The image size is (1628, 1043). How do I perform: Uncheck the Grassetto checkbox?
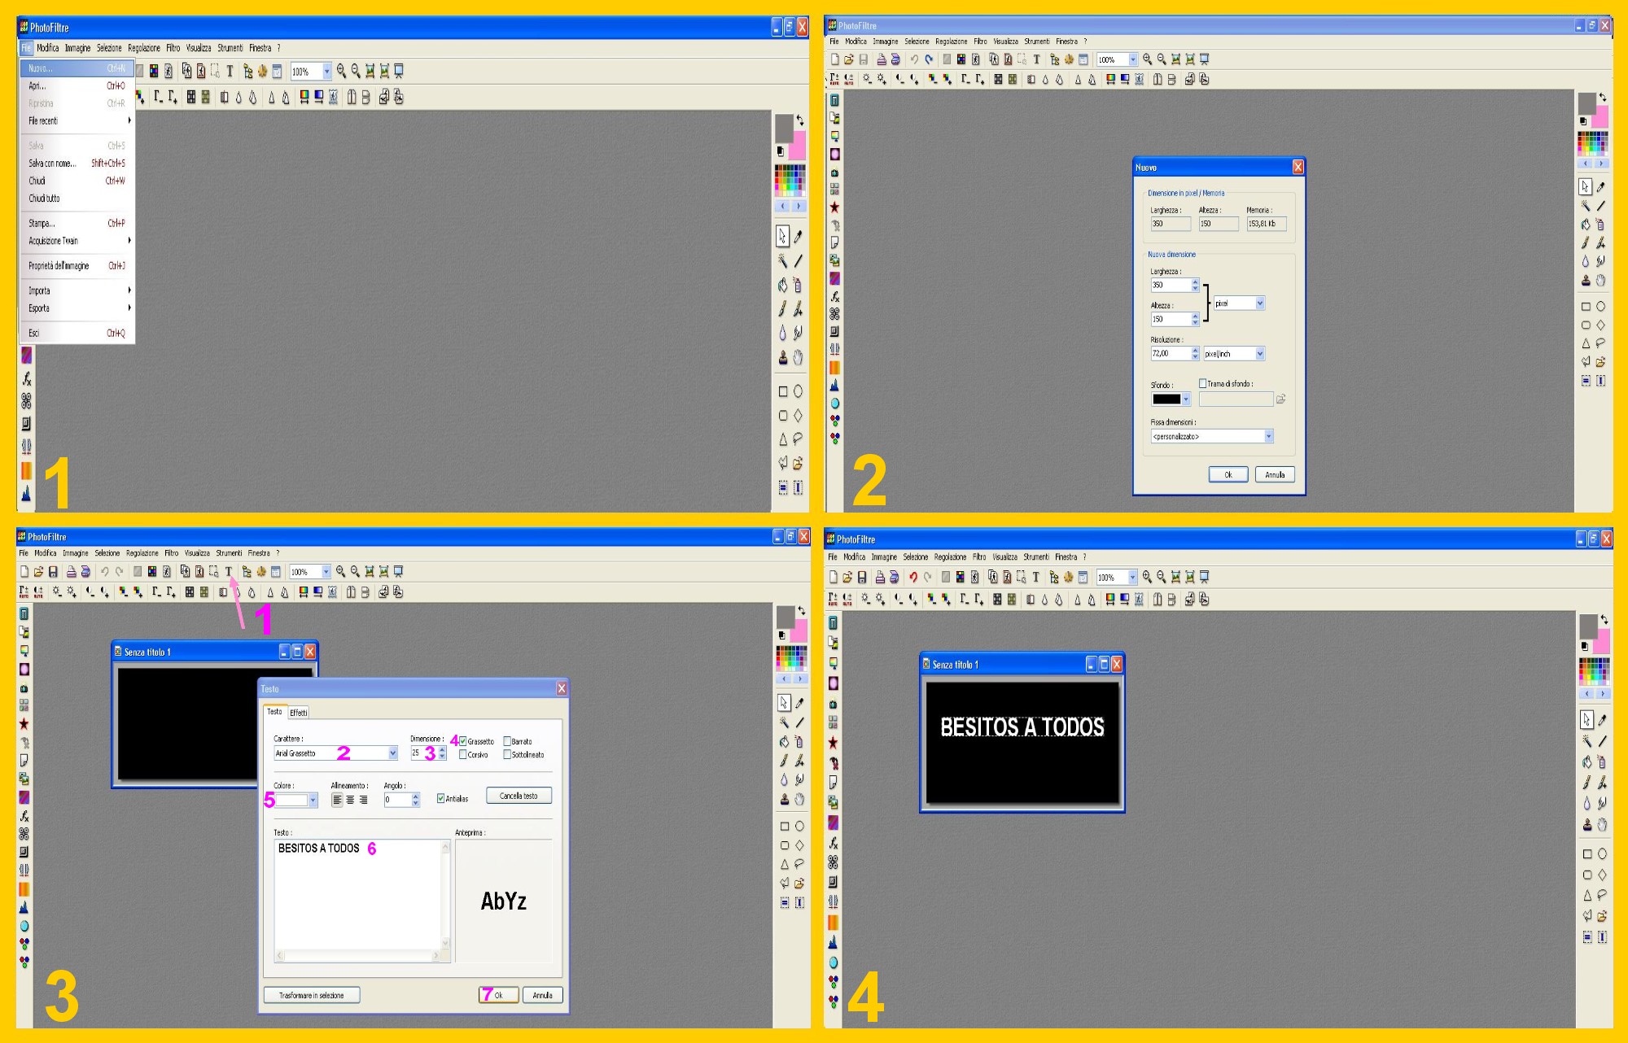pos(463,741)
